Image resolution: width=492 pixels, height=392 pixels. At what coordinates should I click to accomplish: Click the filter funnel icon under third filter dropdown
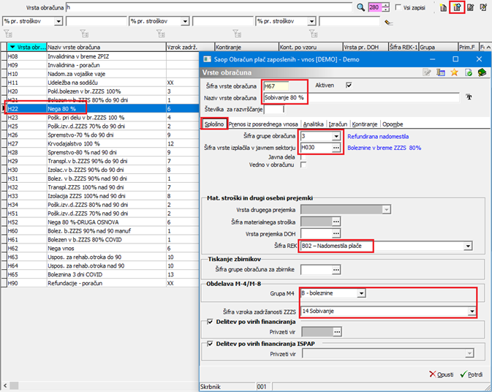(160, 33)
